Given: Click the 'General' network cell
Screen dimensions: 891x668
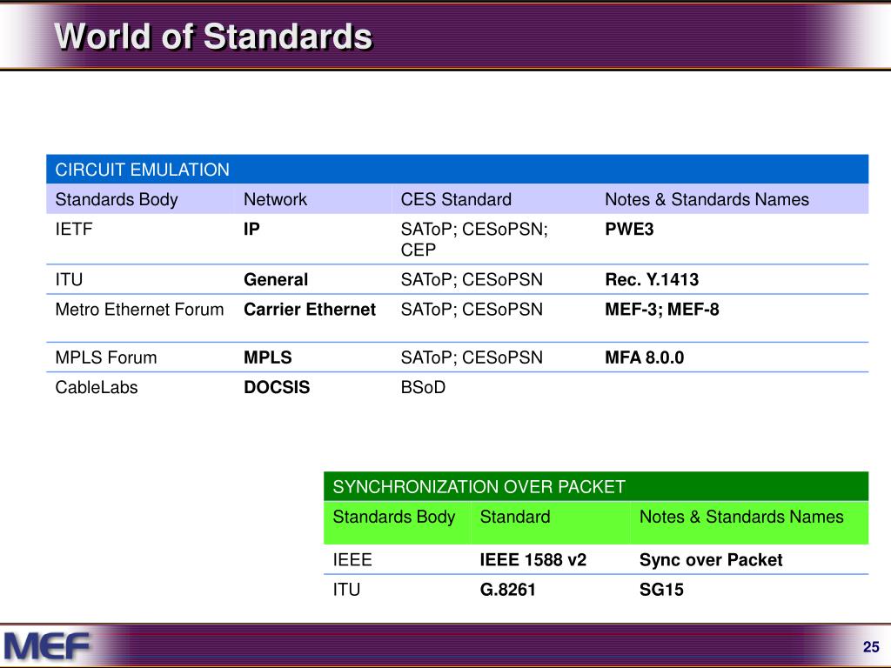Looking at the screenshot, I should (x=276, y=279).
